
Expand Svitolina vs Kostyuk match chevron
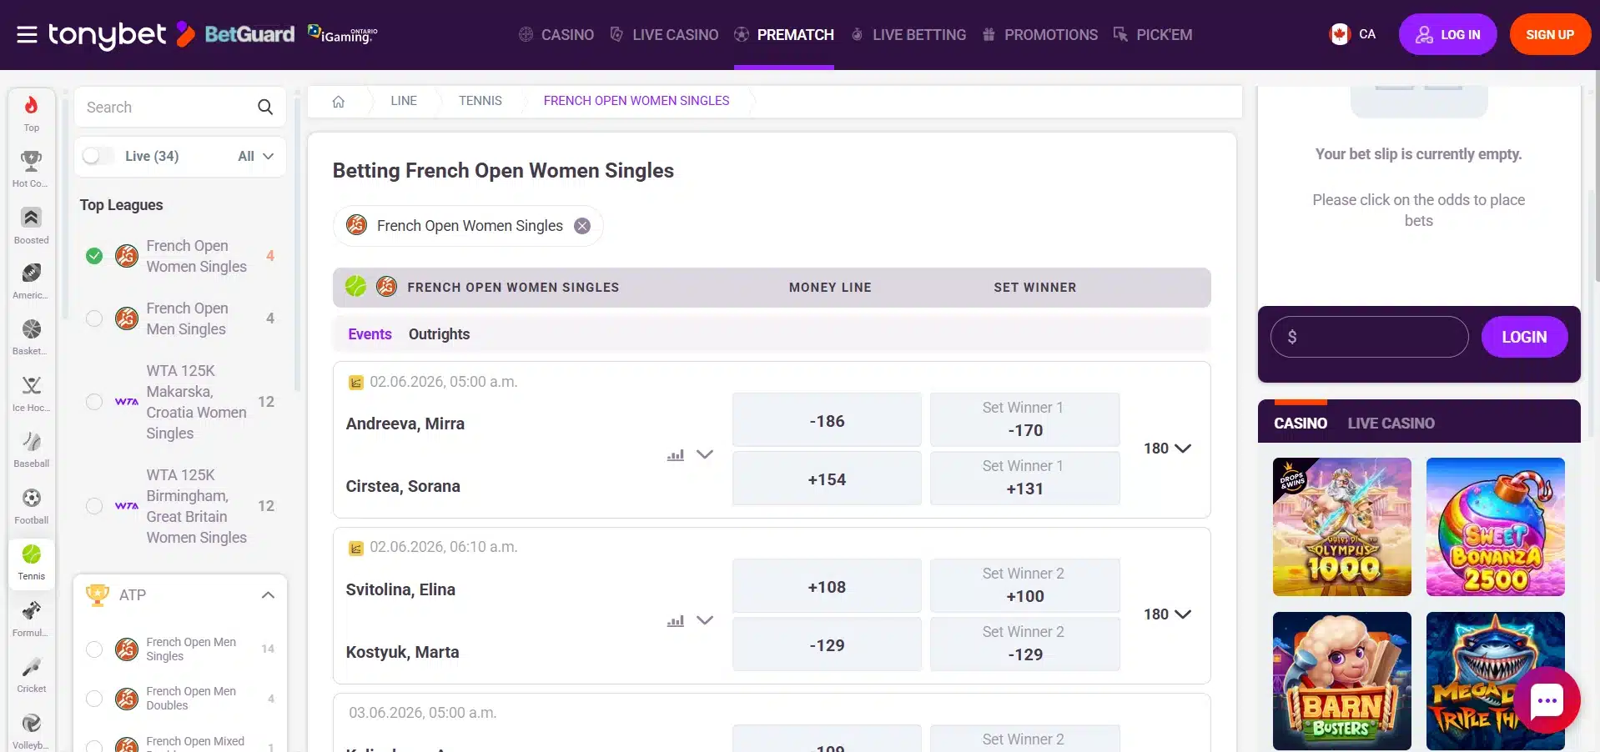pyautogui.click(x=705, y=620)
